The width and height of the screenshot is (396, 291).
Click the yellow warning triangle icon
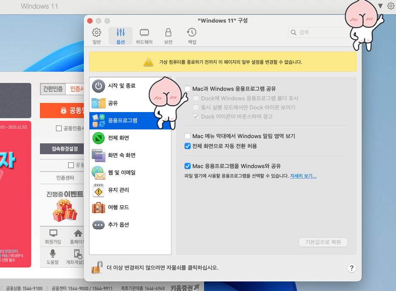click(x=148, y=62)
